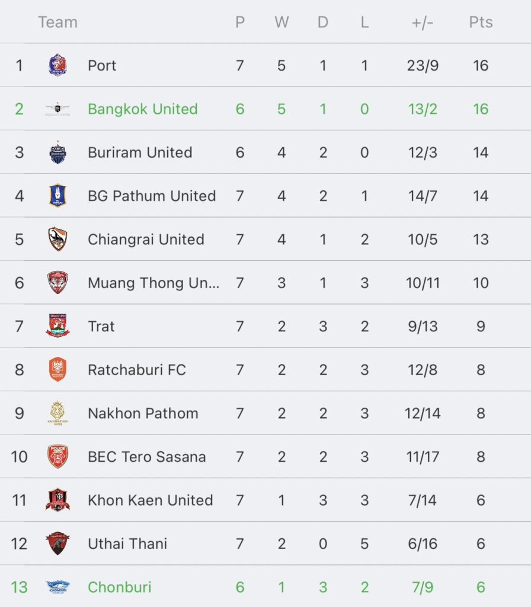Select the Buriram United crest
The width and height of the screenshot is (531, 607).
tap(57, 152)
